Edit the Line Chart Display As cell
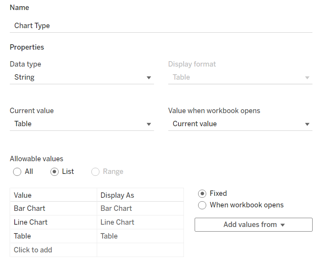Screen dimensions: 323x262 (x=140, y=222)
